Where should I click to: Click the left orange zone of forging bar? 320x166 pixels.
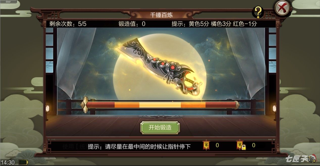tap(127, 105)
